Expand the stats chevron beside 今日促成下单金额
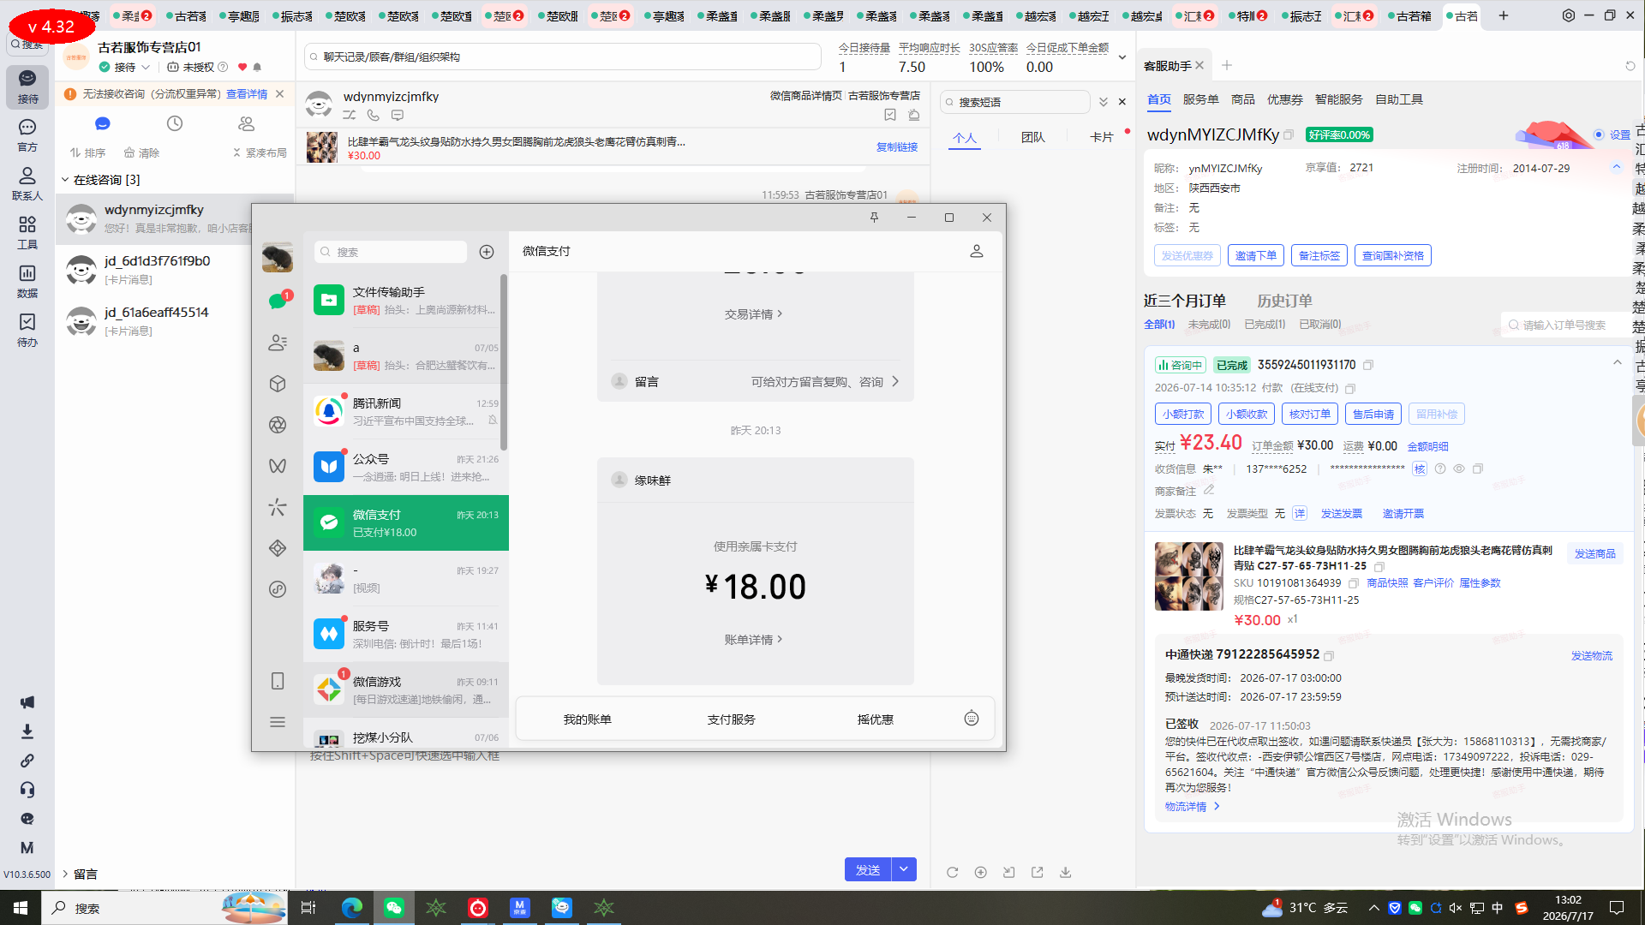This screenshot has height=925, width=1645. pos(1122,57)
